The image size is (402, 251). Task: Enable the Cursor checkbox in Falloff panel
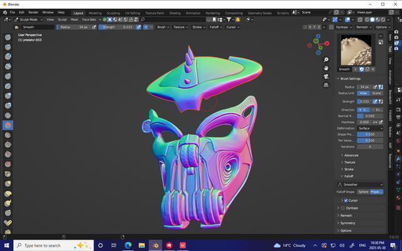coord(345,200)
